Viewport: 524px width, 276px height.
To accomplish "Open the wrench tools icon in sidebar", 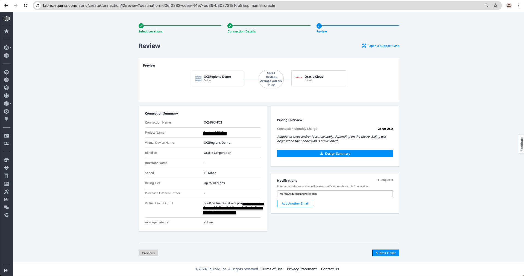I will (x=6, y=192).
